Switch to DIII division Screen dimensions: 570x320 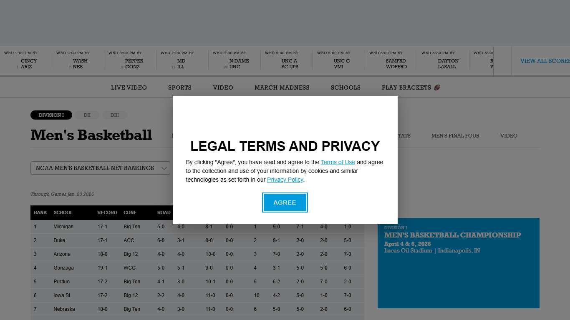[114, 115]
